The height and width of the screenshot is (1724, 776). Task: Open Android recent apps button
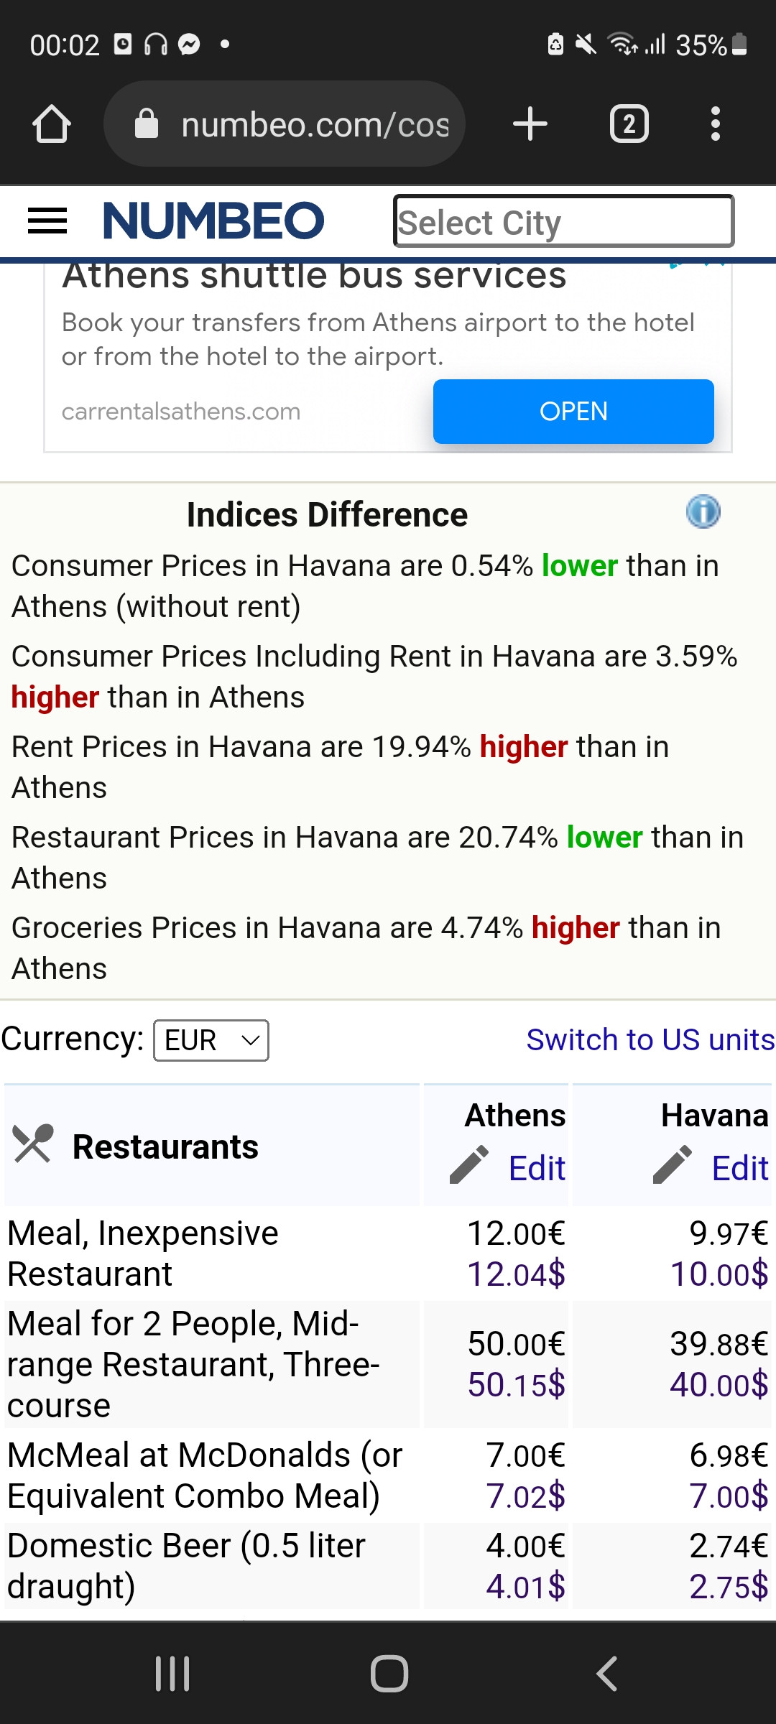click(x=172, y=1674)
